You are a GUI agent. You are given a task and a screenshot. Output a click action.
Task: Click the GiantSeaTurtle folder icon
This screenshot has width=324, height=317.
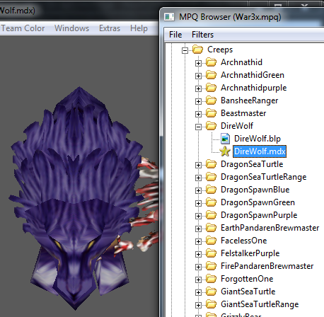click(211, 292)
